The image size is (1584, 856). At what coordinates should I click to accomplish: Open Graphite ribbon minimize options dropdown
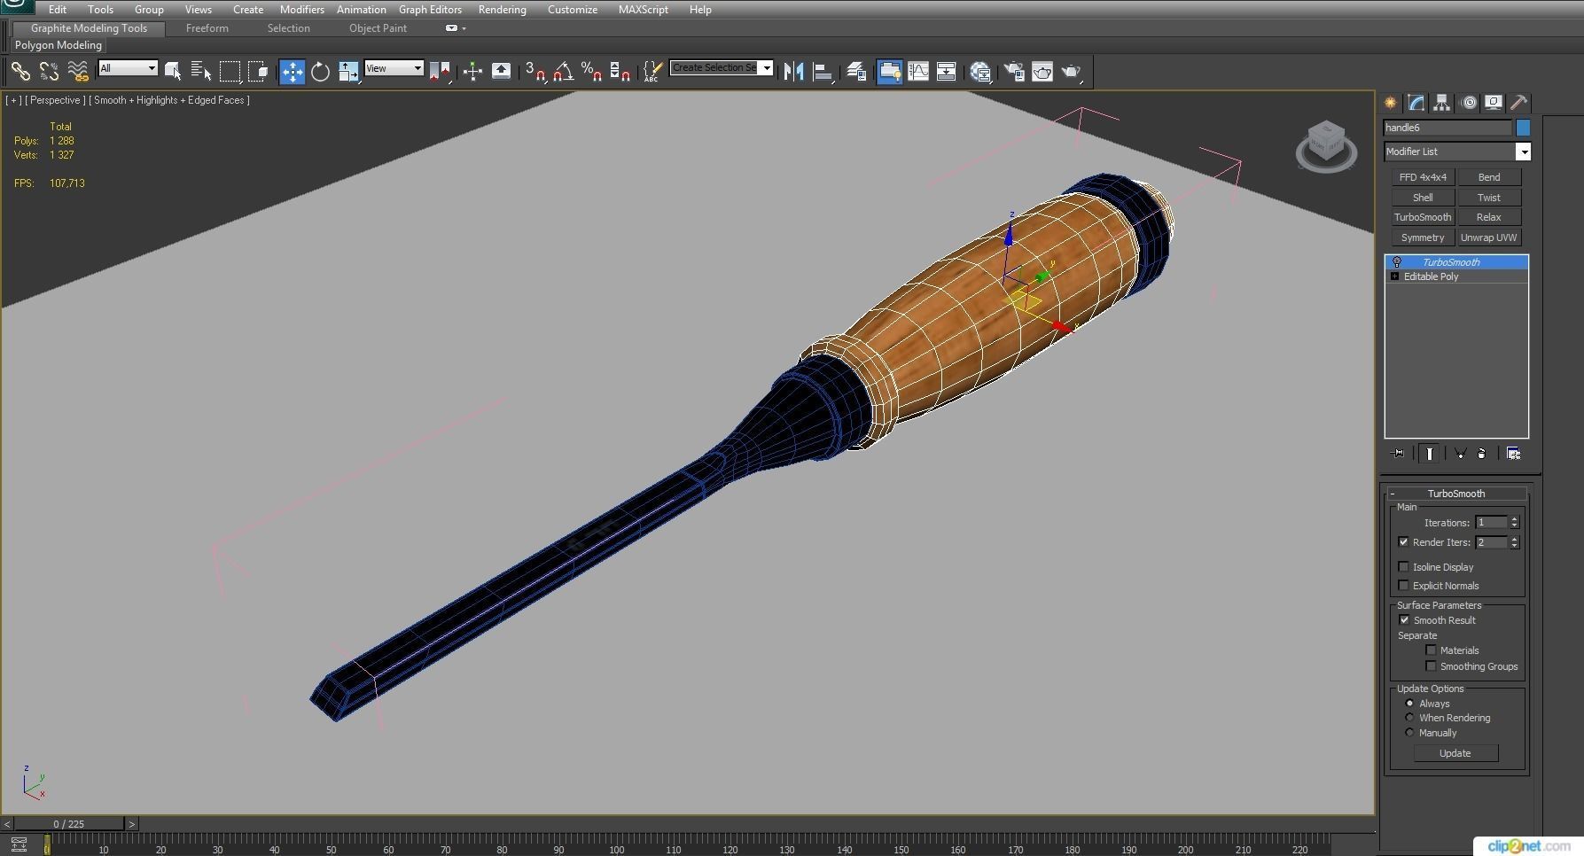(x=456, y=28)
